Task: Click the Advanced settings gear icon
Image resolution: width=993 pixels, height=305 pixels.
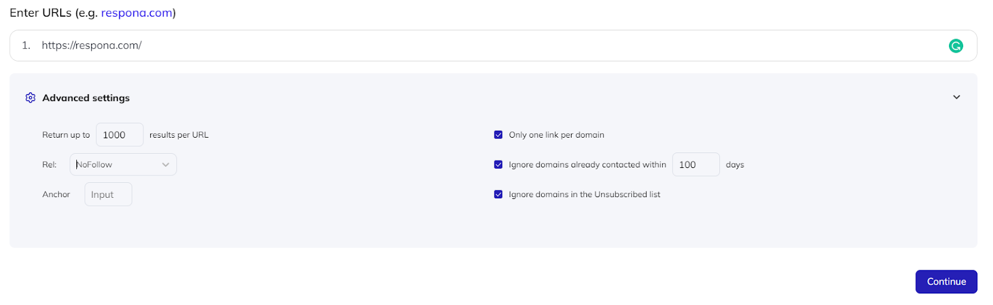Action: click(30, 98)
